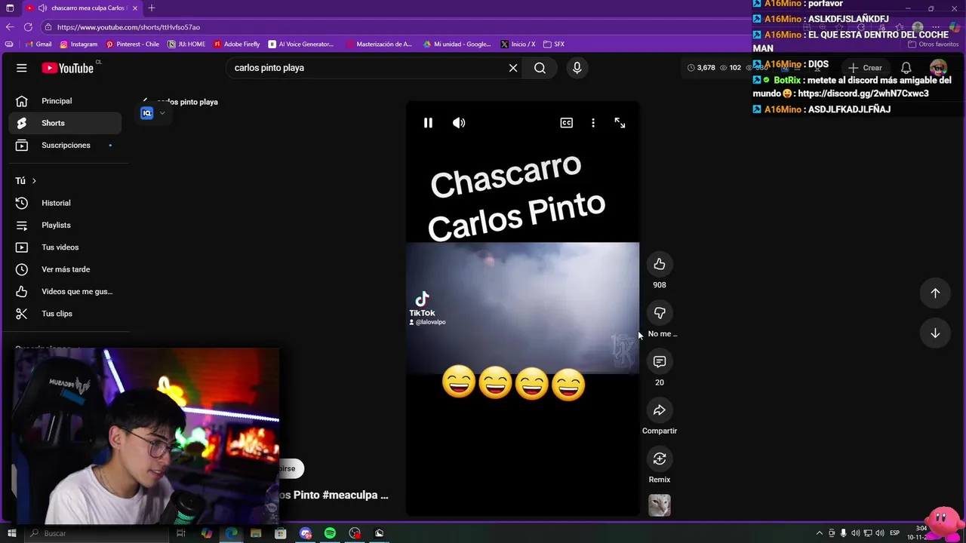Viewport: 966px width, 543px height.
Task: Remix this Short
Action: 660,459
